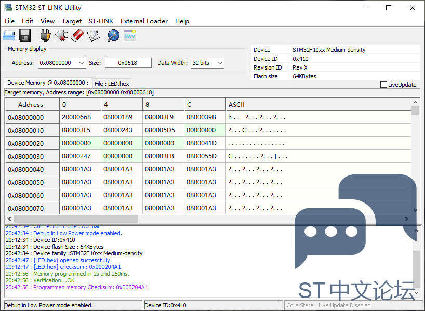Disconnect from target toolbar icon
This screenshot has width=425, height=311.
[x=61, y=35]
